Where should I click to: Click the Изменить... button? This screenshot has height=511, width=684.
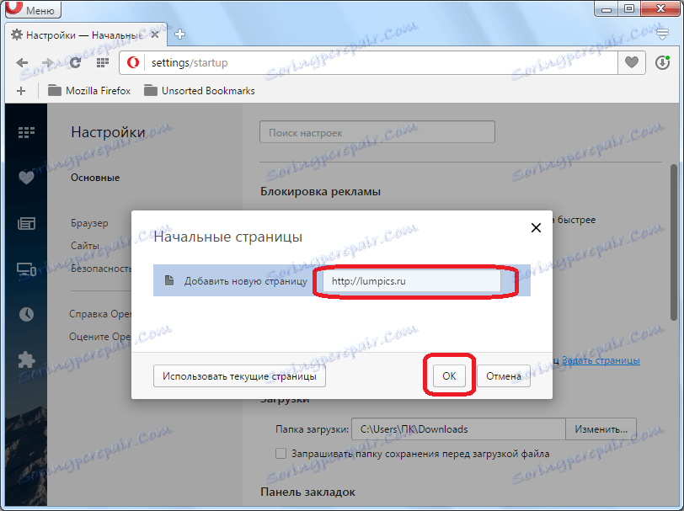point(601,429)
